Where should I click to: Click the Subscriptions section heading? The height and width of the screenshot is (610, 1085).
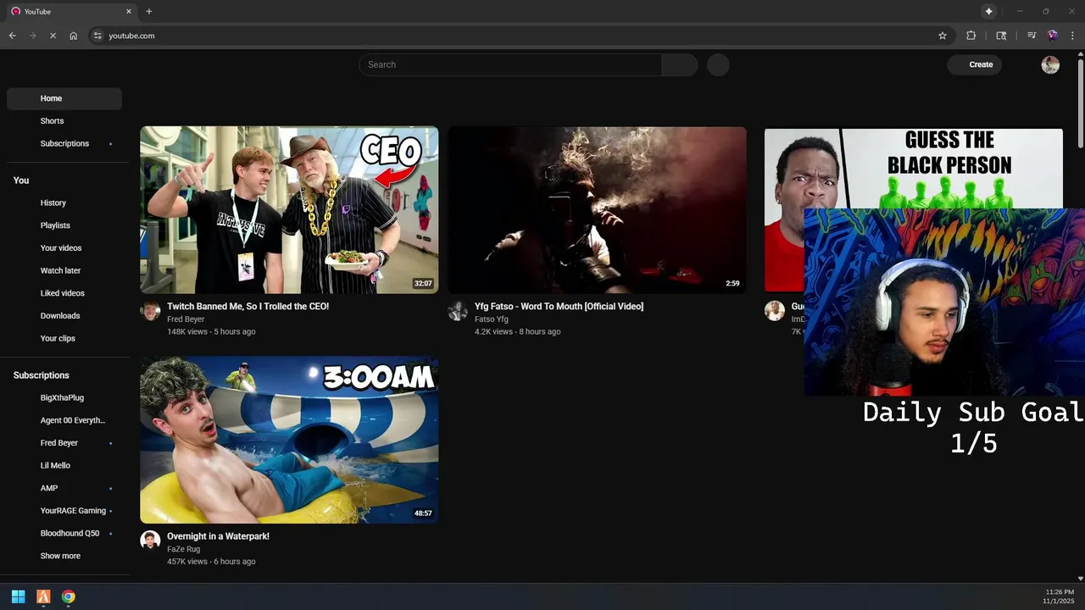point(42,375)
